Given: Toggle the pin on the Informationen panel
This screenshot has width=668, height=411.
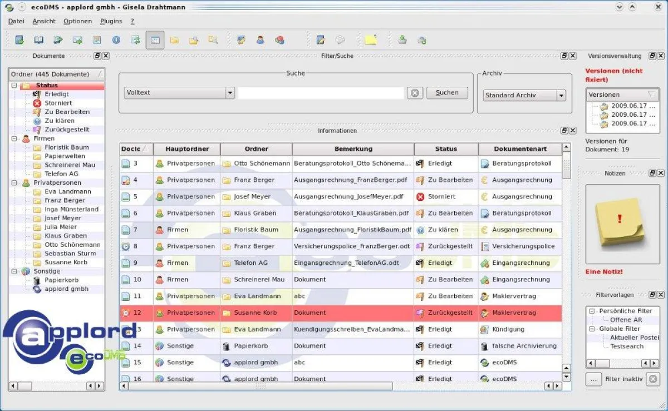Looking at the screenshot, I should 563,130.
